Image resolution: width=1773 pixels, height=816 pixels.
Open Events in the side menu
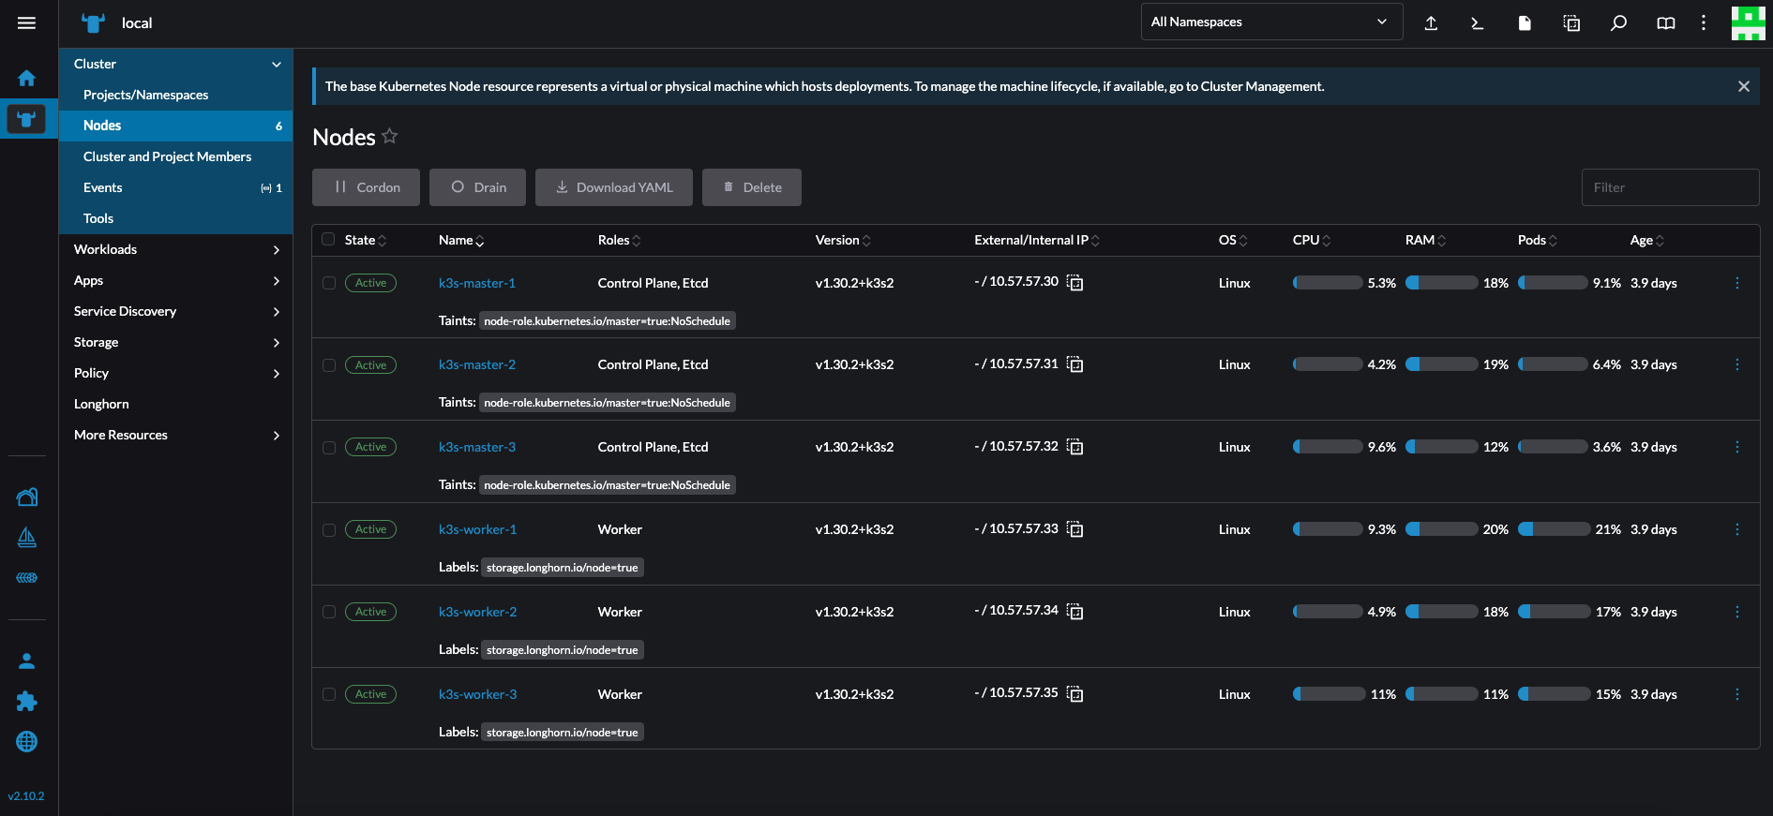click(x=175, y=187)
